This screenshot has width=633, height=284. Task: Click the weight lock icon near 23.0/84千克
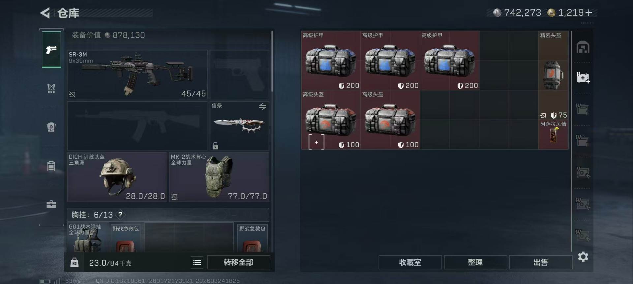click(75, 262)
